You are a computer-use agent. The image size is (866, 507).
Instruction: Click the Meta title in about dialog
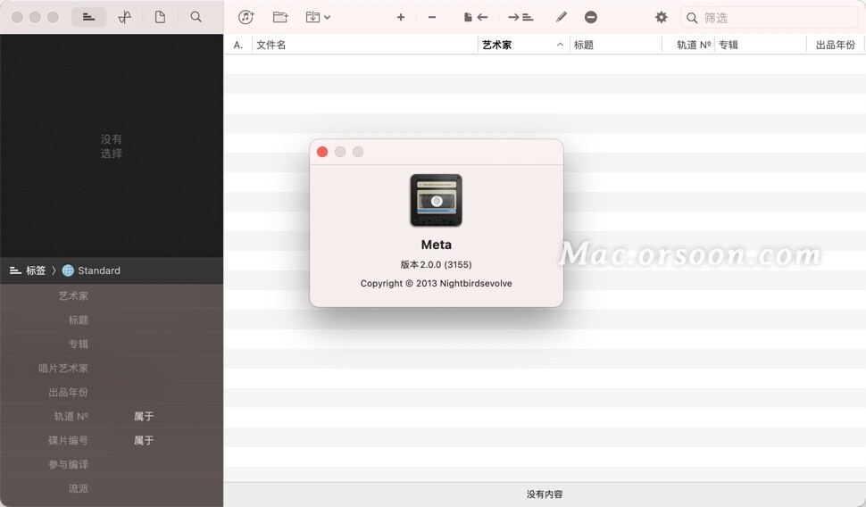pyautogui.click(x=437, y=245)
